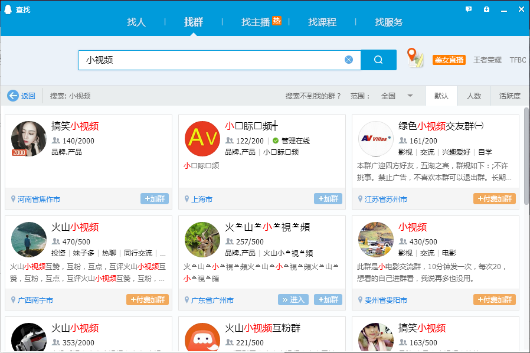
Task: Click the location pin icon beside 广东省广州市
Action: click(x=187, y=299)
